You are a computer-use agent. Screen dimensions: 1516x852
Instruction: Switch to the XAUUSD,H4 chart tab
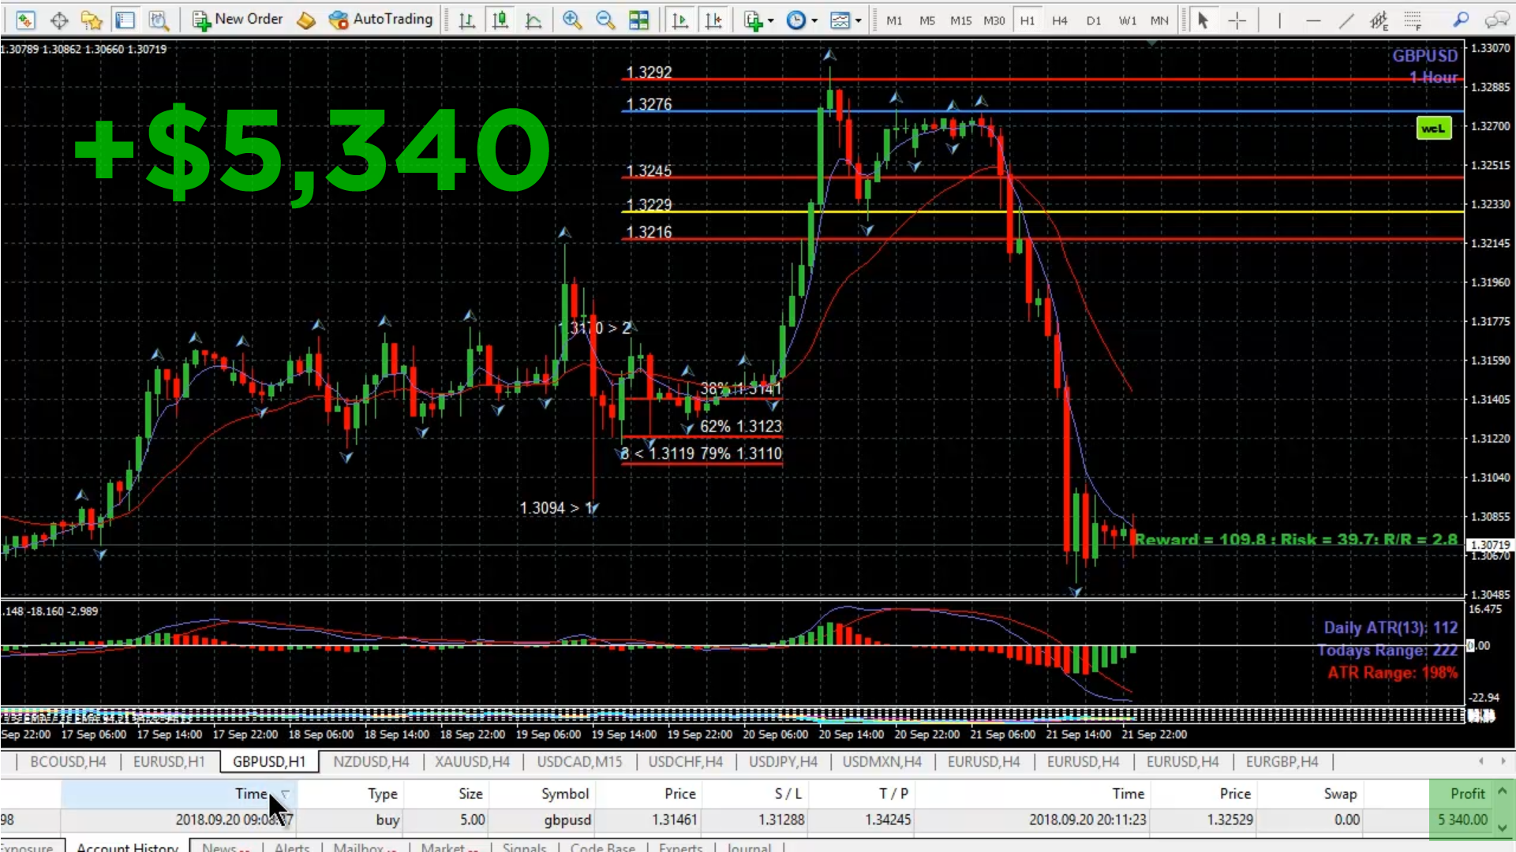click(x=473, y=761)
